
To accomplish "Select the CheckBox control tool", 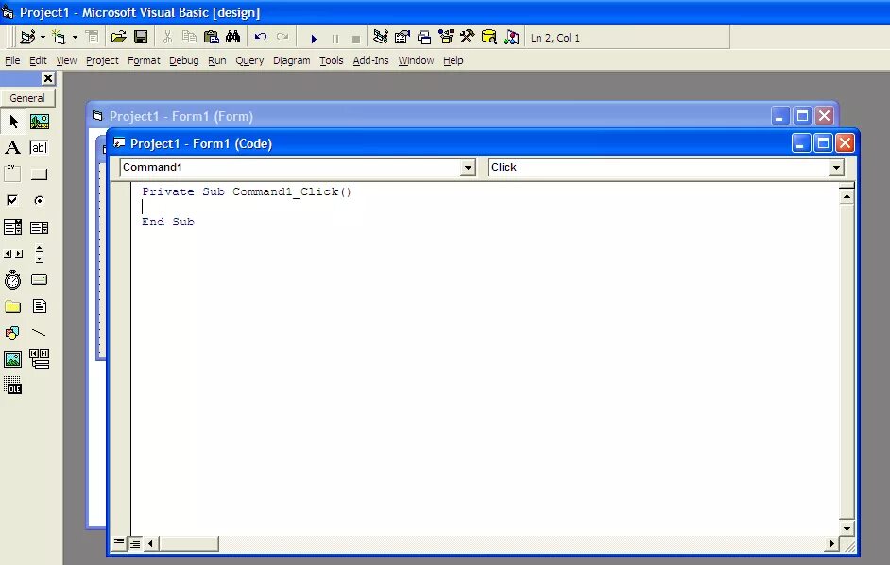I will coord(13,200).
